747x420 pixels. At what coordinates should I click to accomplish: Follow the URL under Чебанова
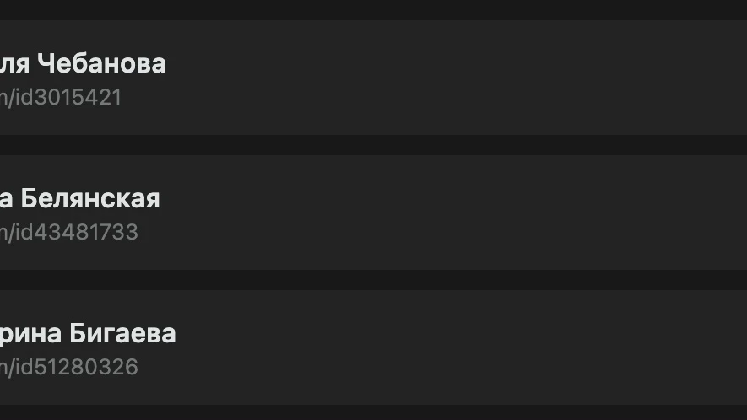tap(61, 97)
